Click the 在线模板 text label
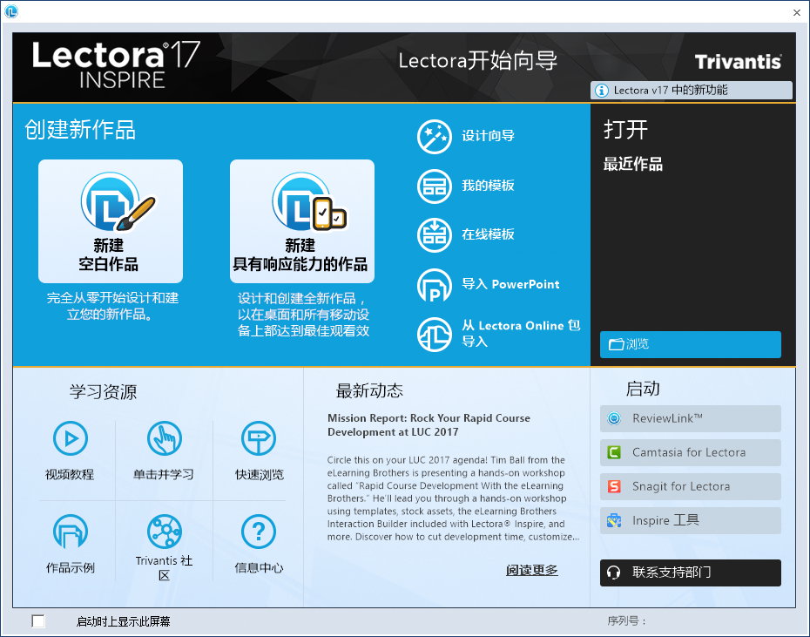Screen dimensions: 810x637 click(488, 234)
